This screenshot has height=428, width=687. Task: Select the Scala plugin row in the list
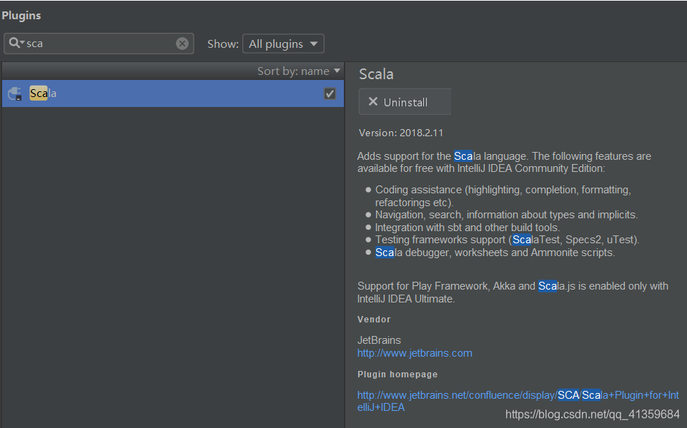[x=172, y=93]
